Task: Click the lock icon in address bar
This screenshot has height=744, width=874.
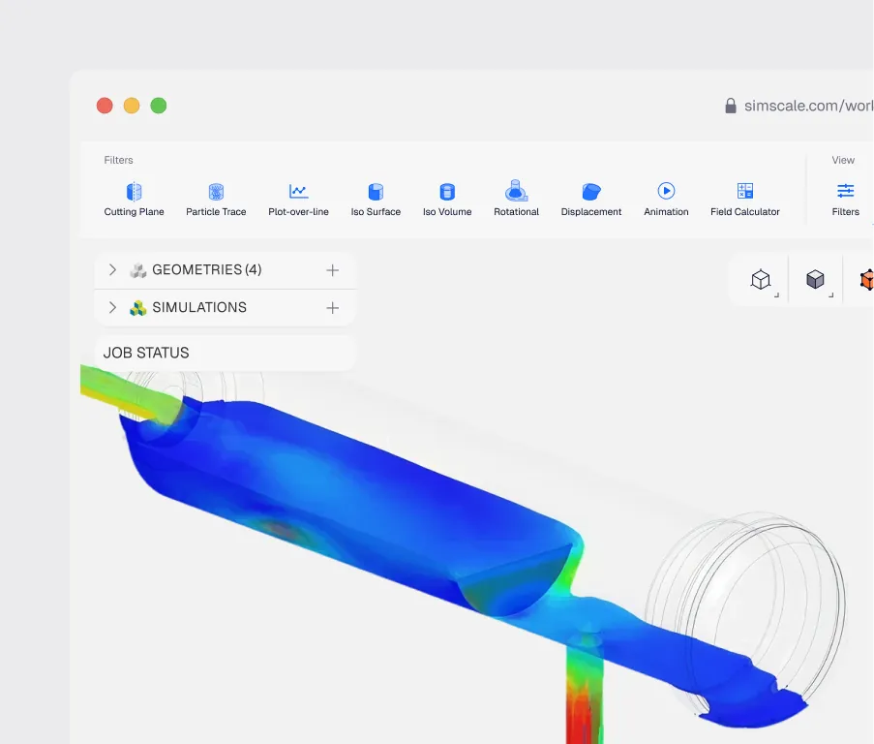Action: pyautogui.click(x=730, y=106)
